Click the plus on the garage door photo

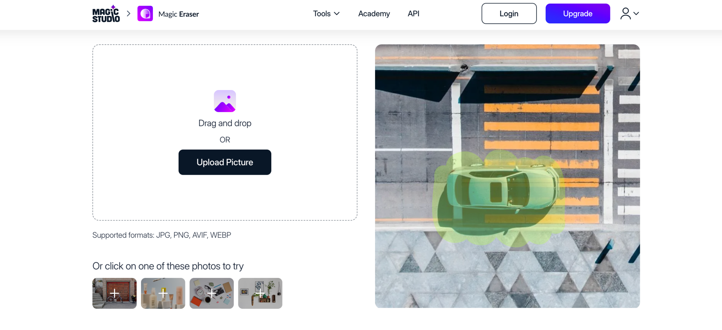(x=114, y=293)
